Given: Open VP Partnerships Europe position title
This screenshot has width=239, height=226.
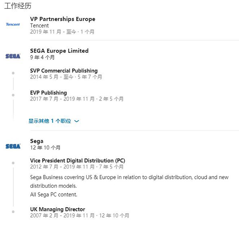Looking at the screenshot, I should 63,19.
